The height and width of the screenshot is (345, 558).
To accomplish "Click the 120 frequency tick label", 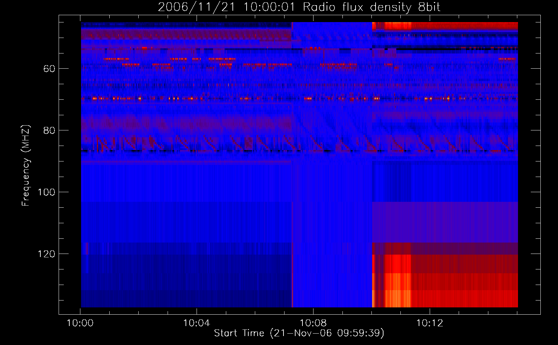I will 47,254.
